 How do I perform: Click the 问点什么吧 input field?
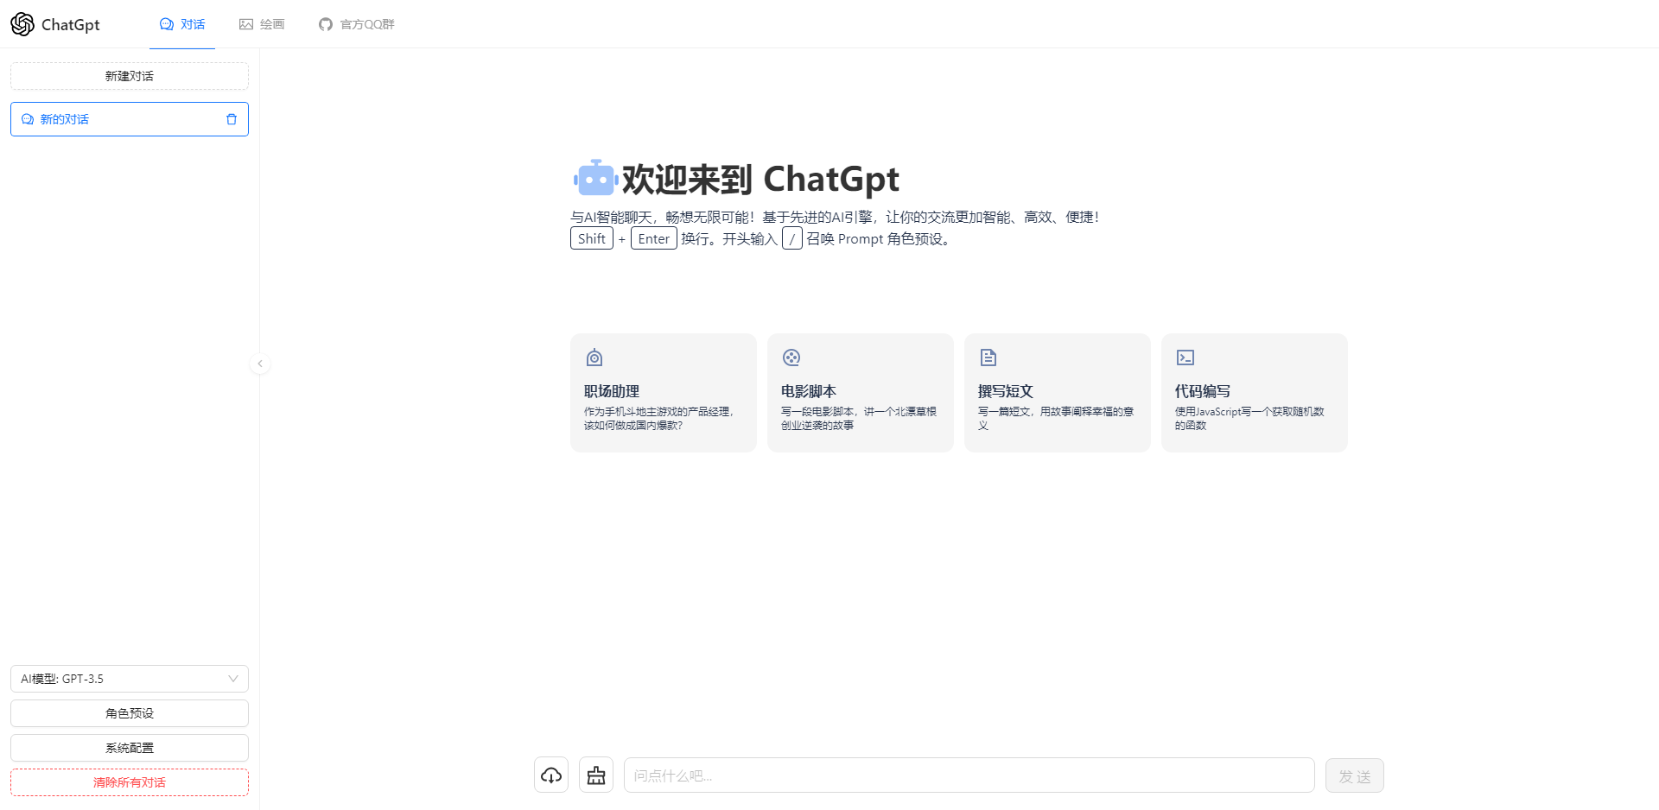point(968,775)
